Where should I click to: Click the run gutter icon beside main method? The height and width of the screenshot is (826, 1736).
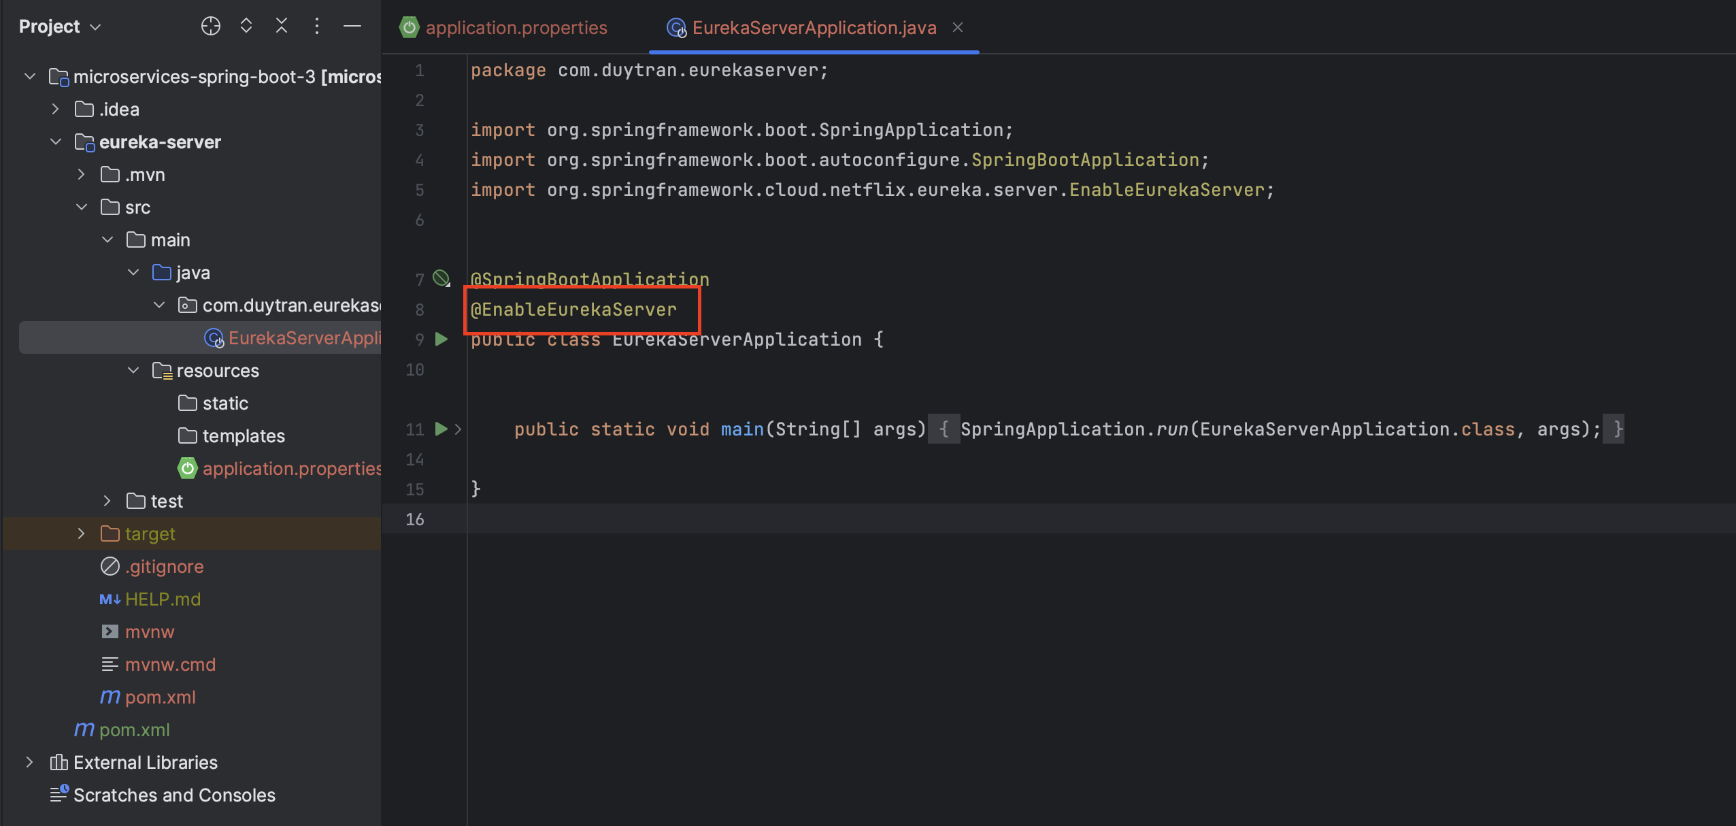(441, 429)
